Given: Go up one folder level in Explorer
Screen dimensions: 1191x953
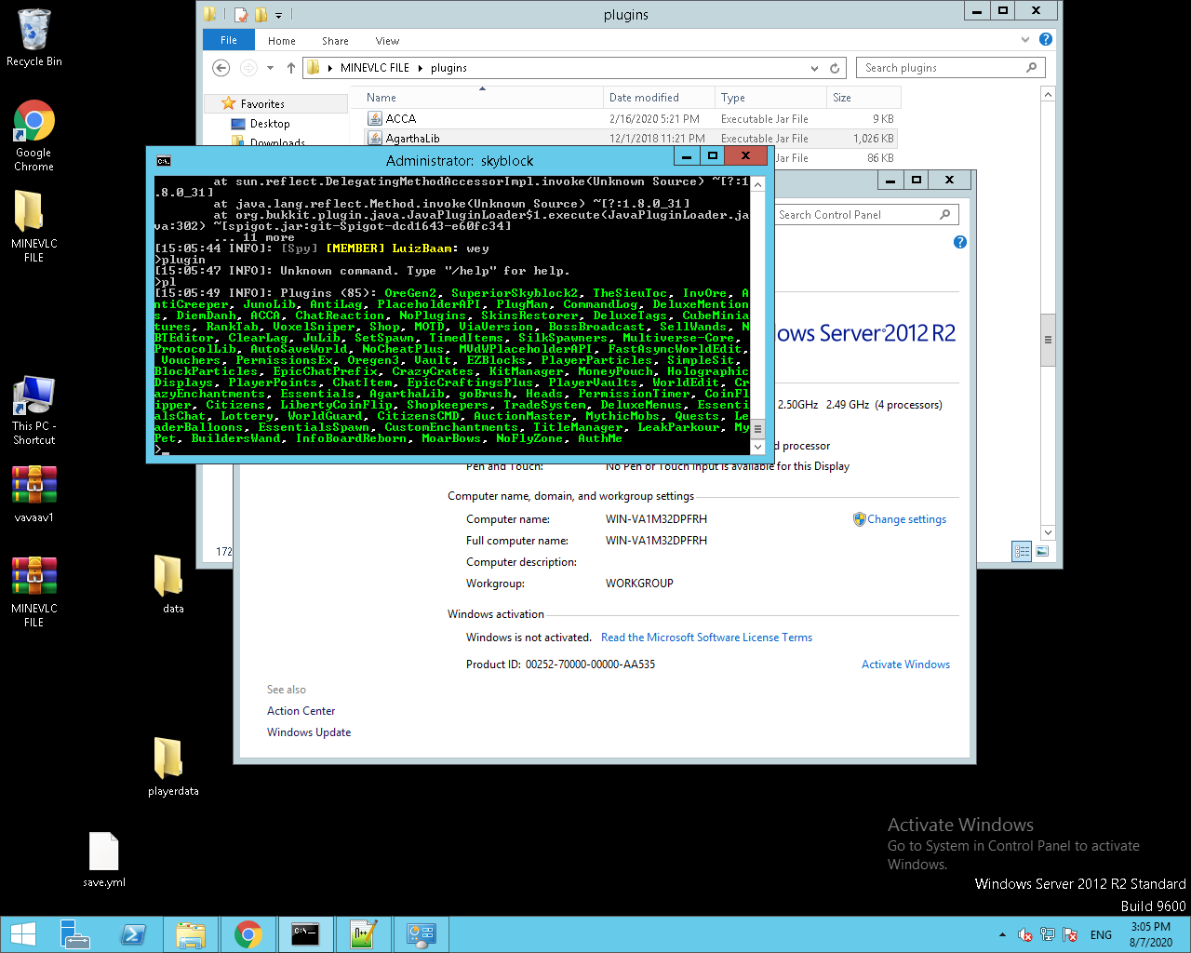Looking at the screenshot, I should pos(291,68).
